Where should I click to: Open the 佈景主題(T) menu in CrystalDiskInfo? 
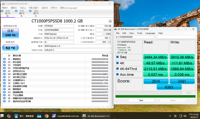pos(34,8)
